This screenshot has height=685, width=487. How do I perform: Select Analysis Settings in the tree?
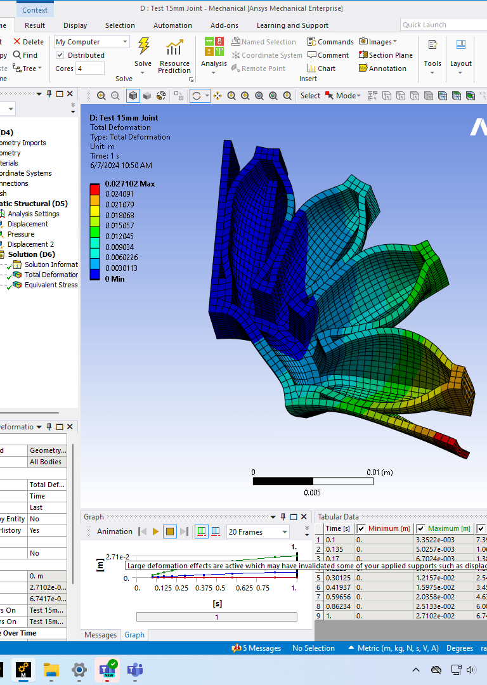(x=33, y=214)
